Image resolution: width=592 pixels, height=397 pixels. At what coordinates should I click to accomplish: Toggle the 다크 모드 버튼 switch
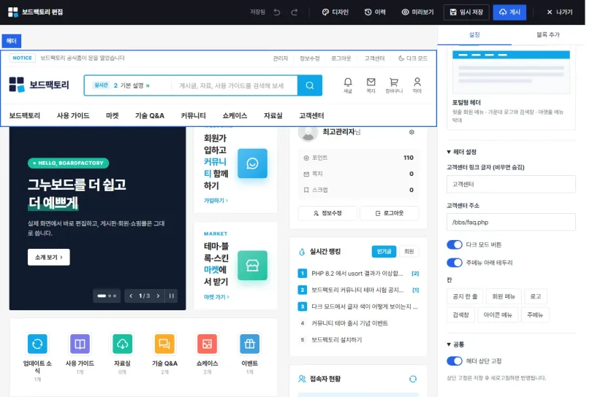(454, 244)
